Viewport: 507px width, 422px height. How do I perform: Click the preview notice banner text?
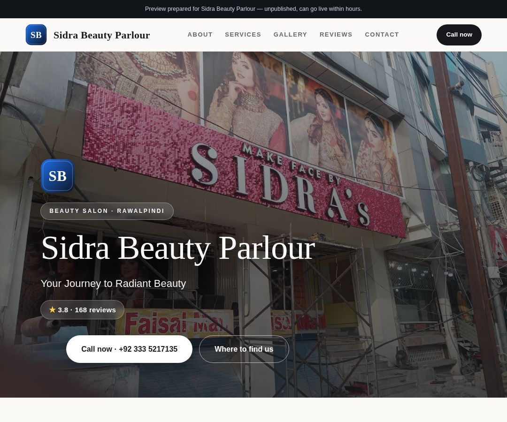[x=253, y=9]
